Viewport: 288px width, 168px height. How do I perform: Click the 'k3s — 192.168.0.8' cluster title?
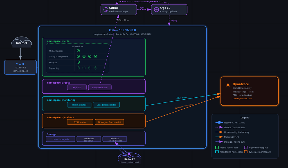click(x=122, y=30)
